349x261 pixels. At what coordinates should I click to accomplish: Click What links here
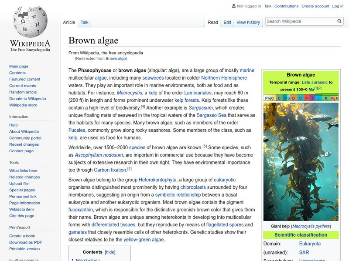coord(23,171)
